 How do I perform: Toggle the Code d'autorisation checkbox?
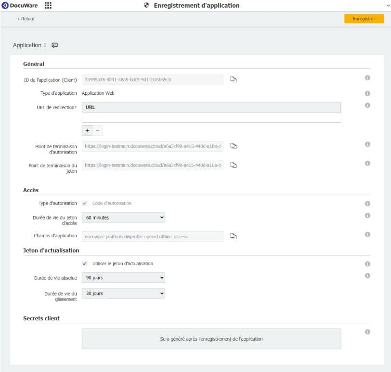pos(85,203)
